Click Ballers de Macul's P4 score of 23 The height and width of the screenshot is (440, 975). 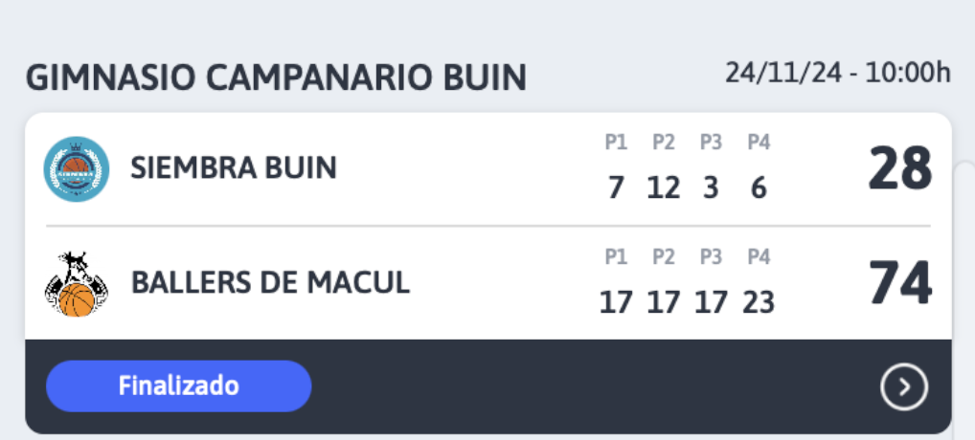[x=759, y=302]
